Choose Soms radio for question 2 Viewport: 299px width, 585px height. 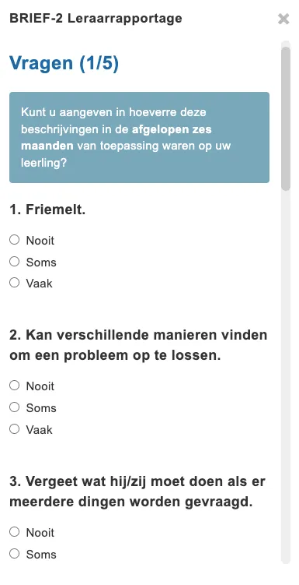point(15,407)
